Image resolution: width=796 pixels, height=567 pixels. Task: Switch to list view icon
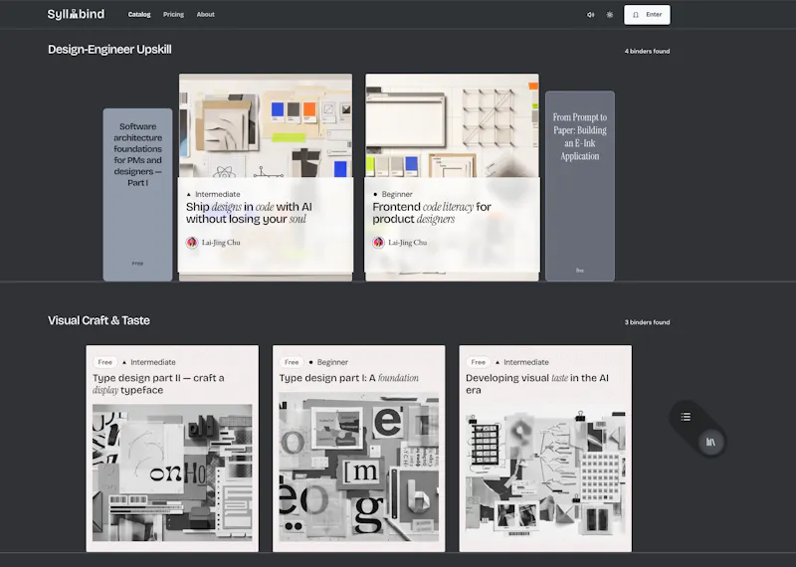click(686, 417)
